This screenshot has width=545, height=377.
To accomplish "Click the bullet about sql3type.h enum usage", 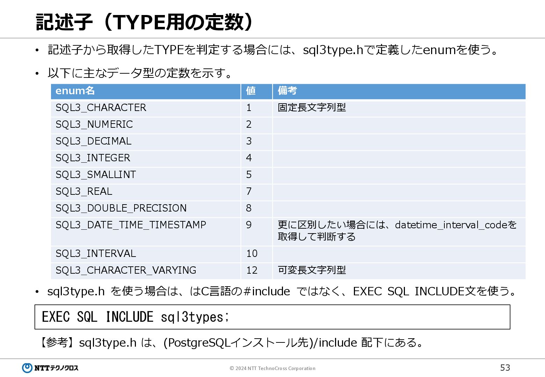I will (272, 50).
